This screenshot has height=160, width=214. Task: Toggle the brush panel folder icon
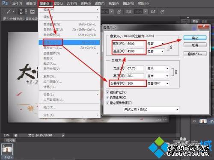(33, 12)
